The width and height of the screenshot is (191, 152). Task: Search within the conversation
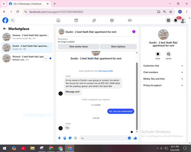[168, 54]
